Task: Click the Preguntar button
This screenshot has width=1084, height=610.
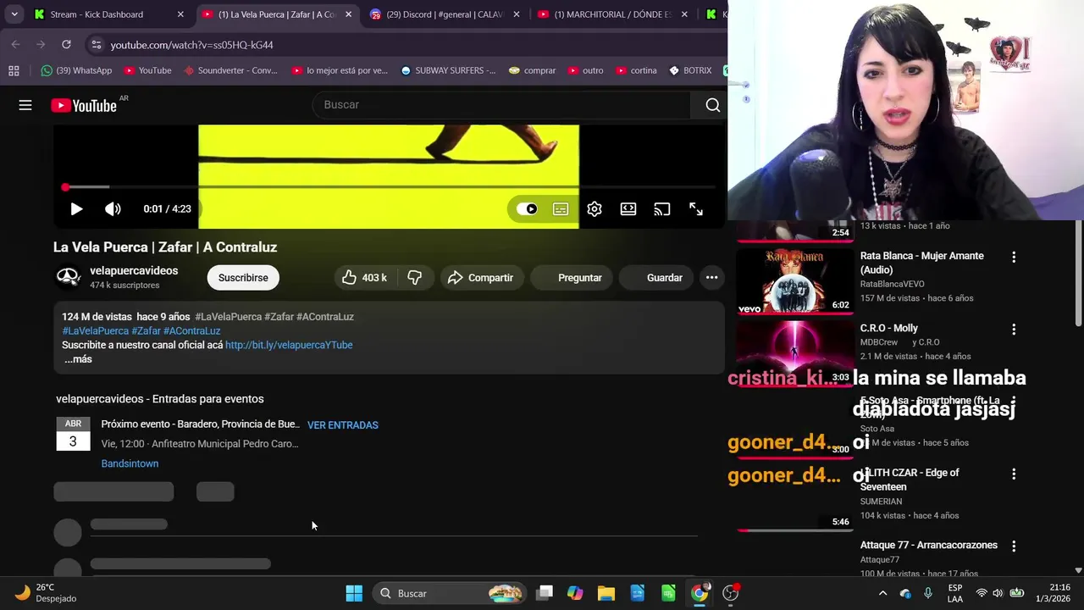Action: pyautogui.click(x=572, y=278)
